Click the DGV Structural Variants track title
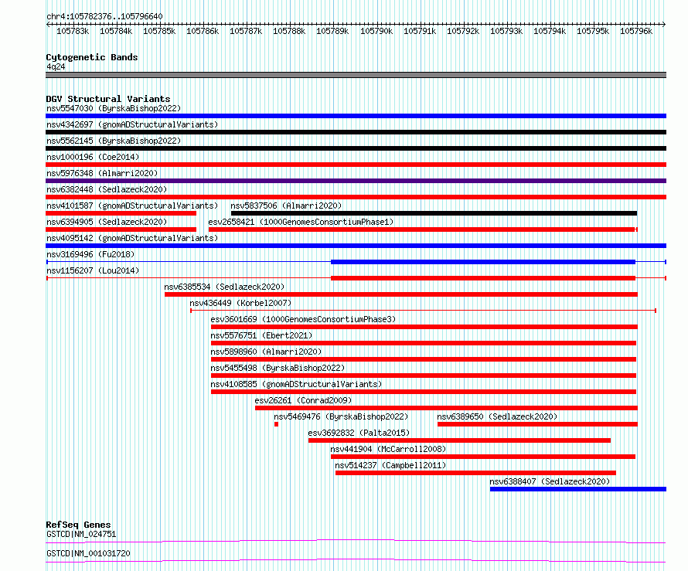 108,99
